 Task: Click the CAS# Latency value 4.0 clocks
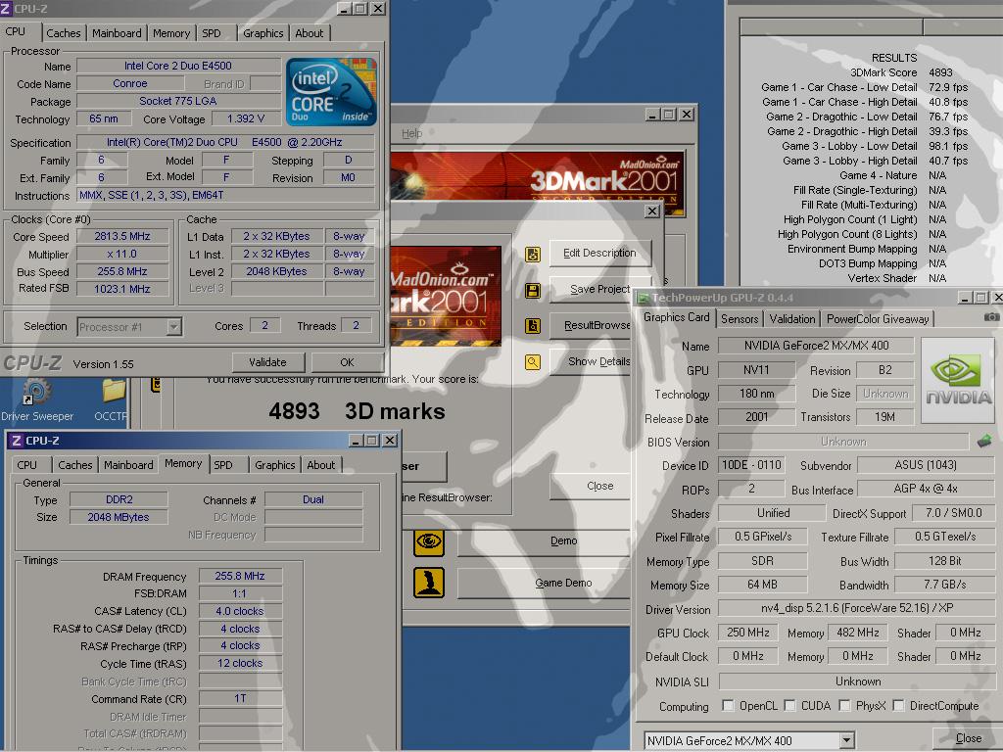(240, 611)
